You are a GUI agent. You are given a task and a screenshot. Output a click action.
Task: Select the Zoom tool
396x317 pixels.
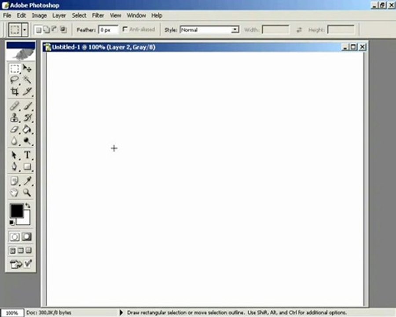[27, 193]
